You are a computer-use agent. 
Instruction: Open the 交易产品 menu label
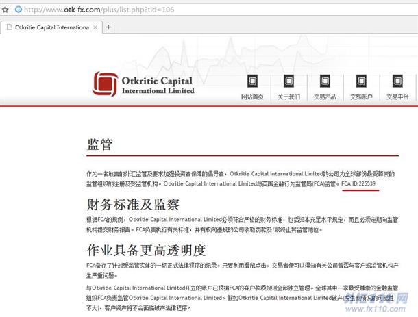tap(325, 97)
